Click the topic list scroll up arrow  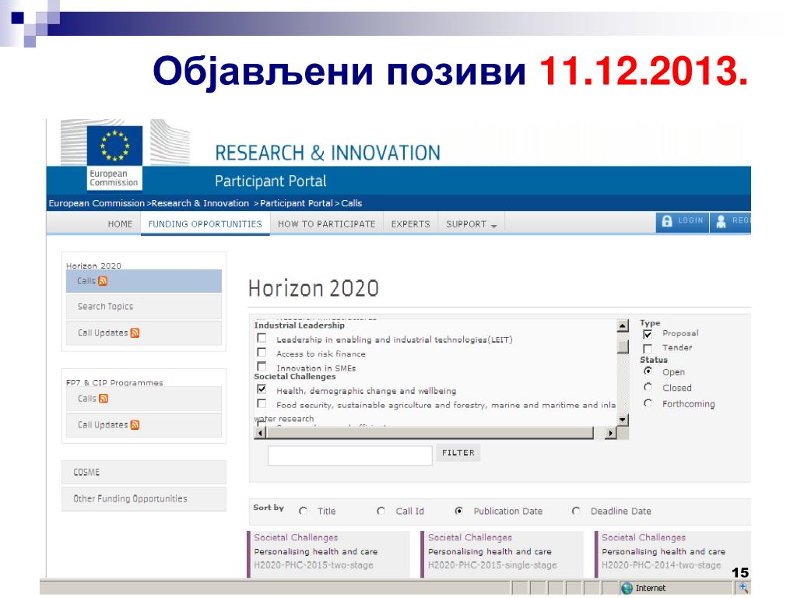[x=623, y=326]
